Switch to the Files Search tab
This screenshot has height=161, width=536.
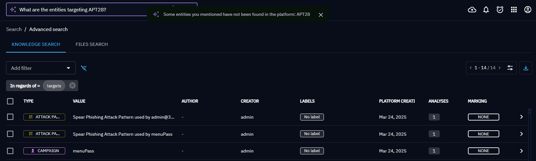click(91, 44)
